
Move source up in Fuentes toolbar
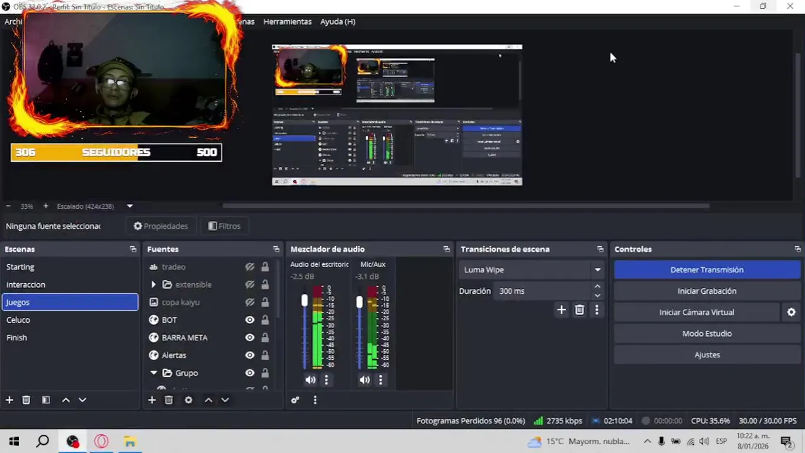coord(208,400)
